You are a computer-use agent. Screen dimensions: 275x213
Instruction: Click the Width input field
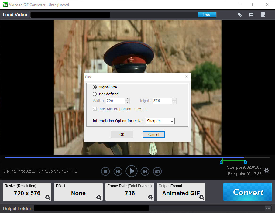pyautogui.click(x=115, y=101)
